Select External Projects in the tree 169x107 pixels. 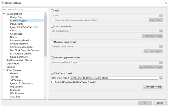click(19, 20)
